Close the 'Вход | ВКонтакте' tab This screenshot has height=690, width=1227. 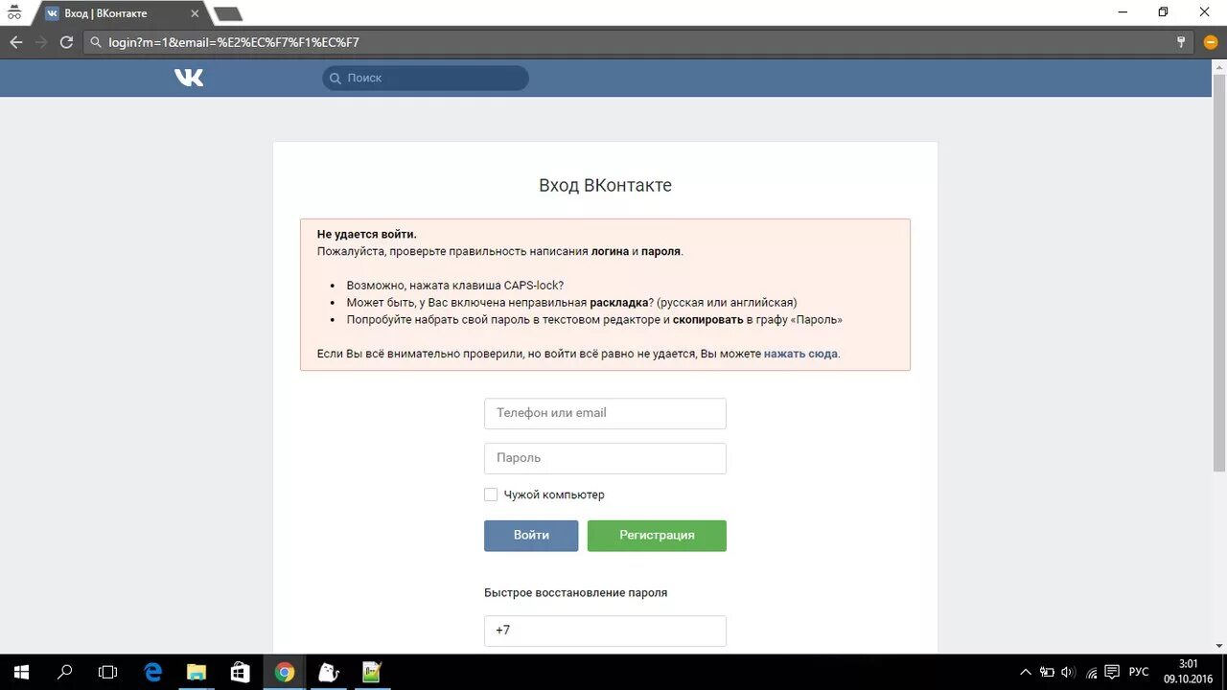click(195, 13)
